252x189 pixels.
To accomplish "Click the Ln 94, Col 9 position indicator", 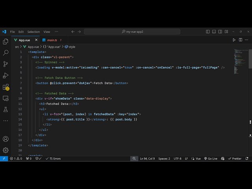I will [x=147, y=159].
